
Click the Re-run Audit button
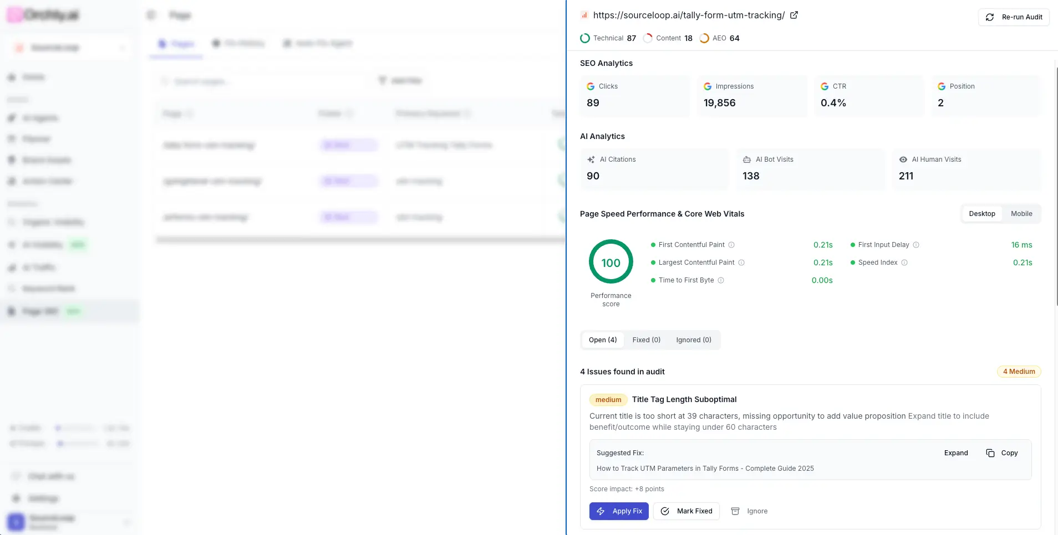point(1014,17)
